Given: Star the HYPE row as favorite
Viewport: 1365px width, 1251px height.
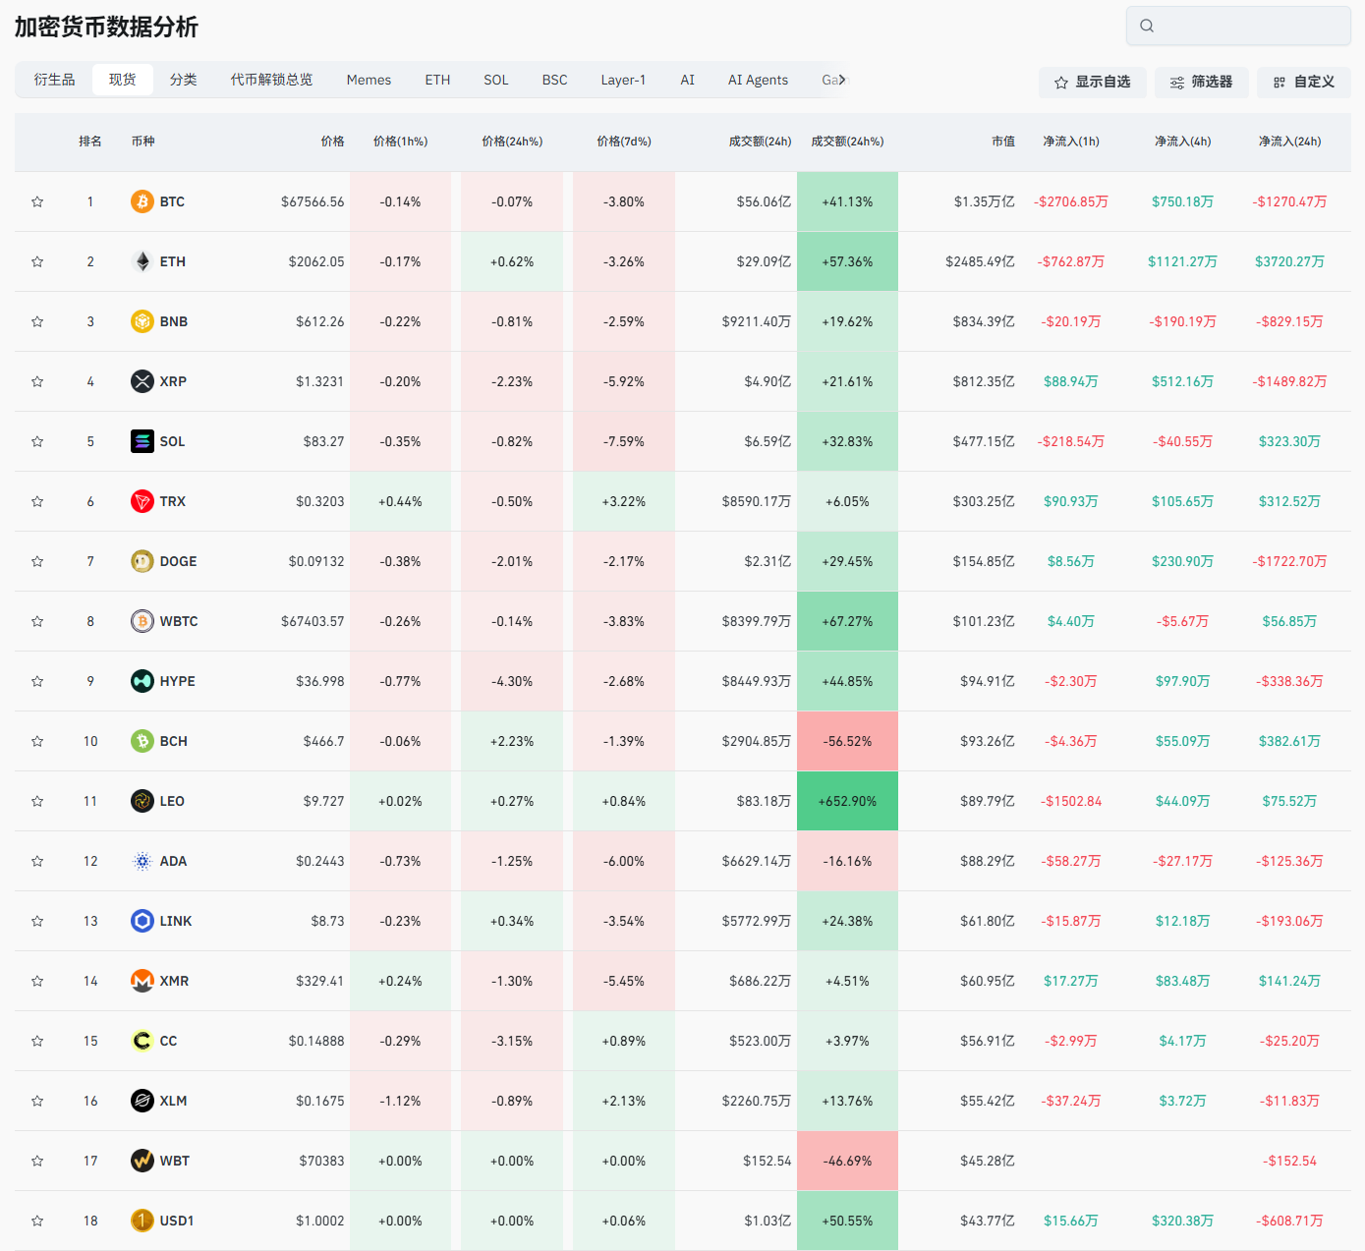Looking at the screenshot, I should [x=37, y=681].
